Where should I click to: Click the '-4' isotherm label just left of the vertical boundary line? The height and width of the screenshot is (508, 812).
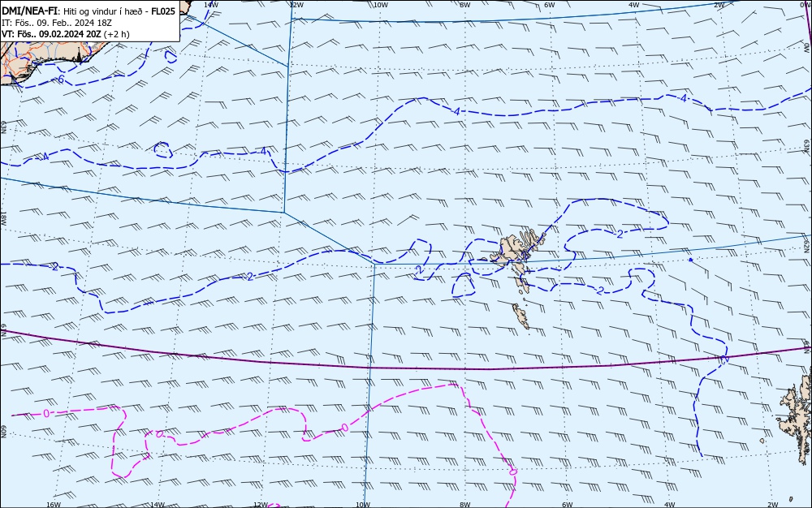coord(262,151)
